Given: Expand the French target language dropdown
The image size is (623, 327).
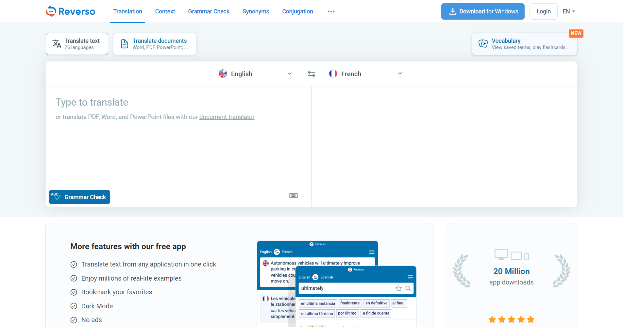Looking at the screenshot, I should pos(400,74).
